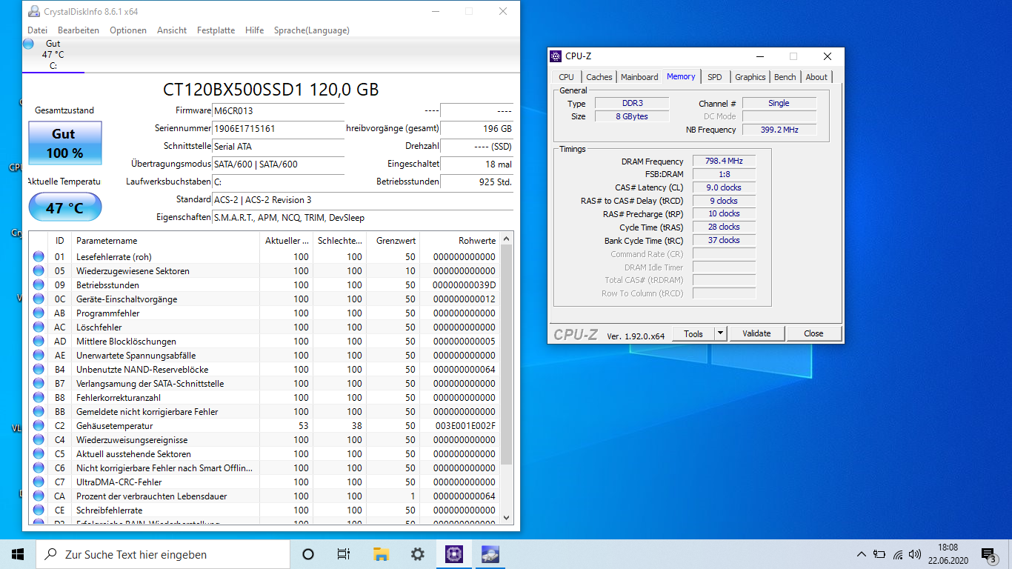Click the CAS# Latency value 9.0 clocks
Screen dimensions: 1012x569
725,187
